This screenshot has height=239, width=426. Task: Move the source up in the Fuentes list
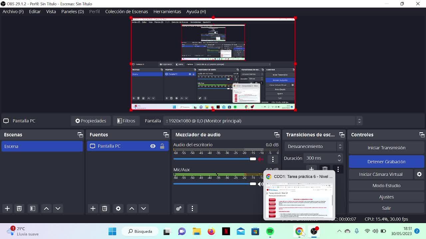point(132,208)
